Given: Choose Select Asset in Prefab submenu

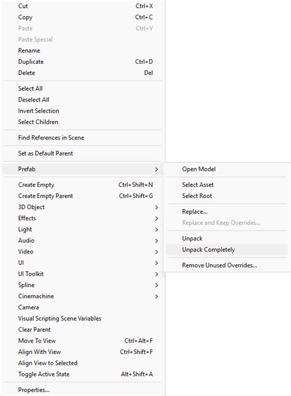Looking at the screenshot, I should (x=227, y=184).
